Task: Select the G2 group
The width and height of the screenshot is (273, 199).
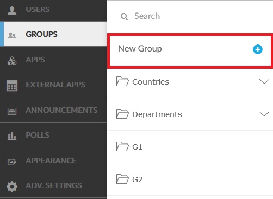Action: (190, 179)
